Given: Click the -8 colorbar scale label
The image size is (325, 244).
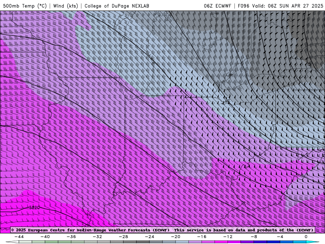Looking at the screenshot, I should coord(254,237).
